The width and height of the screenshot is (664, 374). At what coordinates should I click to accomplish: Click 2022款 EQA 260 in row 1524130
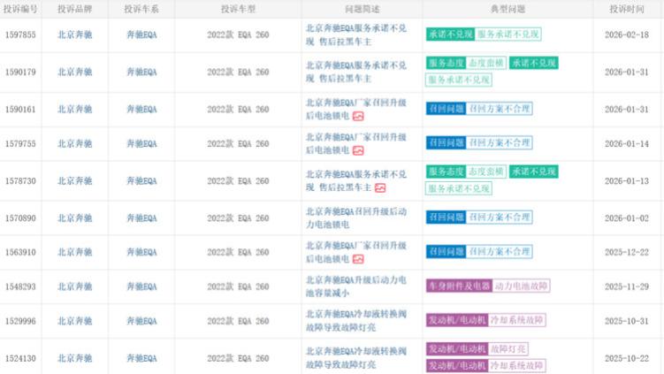tap(238, 358)
